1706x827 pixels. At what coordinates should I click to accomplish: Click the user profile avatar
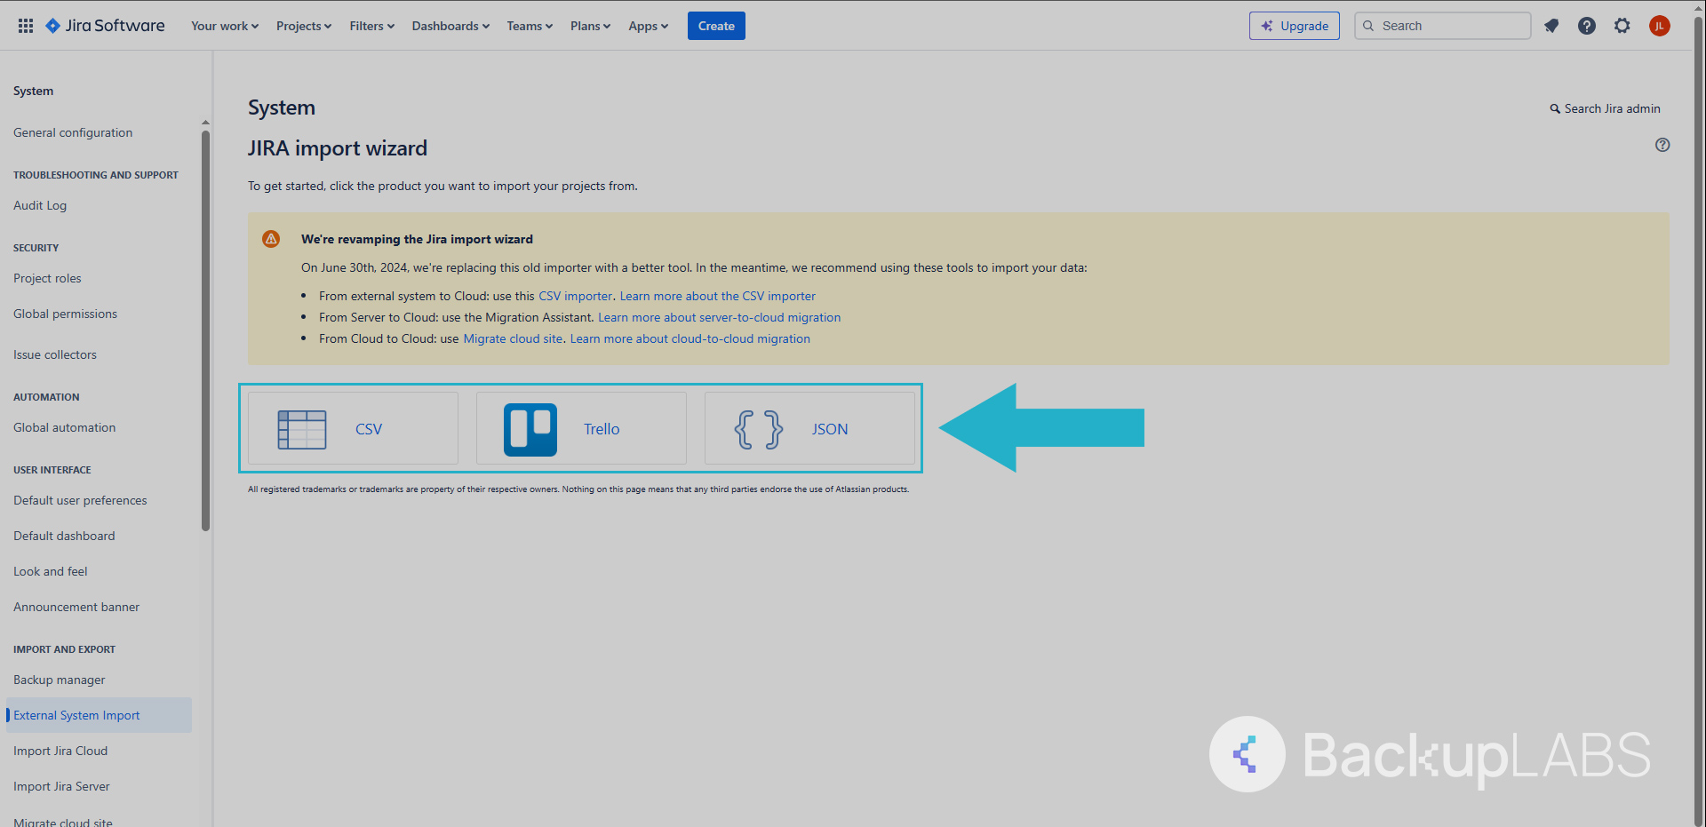(1659, 26)
